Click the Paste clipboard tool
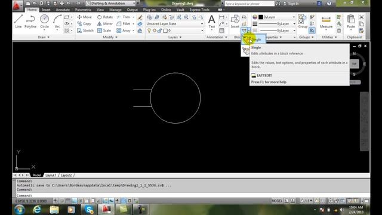The image size is (382, 215). pyautogui.click(x=351, y=22)
